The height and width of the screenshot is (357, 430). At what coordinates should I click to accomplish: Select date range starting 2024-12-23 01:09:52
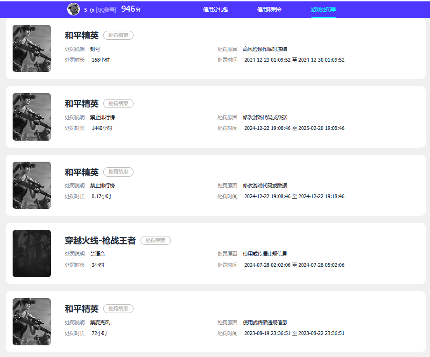pyautogui.click(x=294, y=60)
